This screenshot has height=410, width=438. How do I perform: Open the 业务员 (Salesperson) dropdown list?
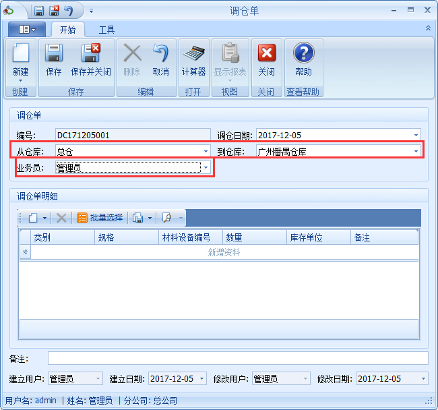pyautogui.click(x=206, y=168)
